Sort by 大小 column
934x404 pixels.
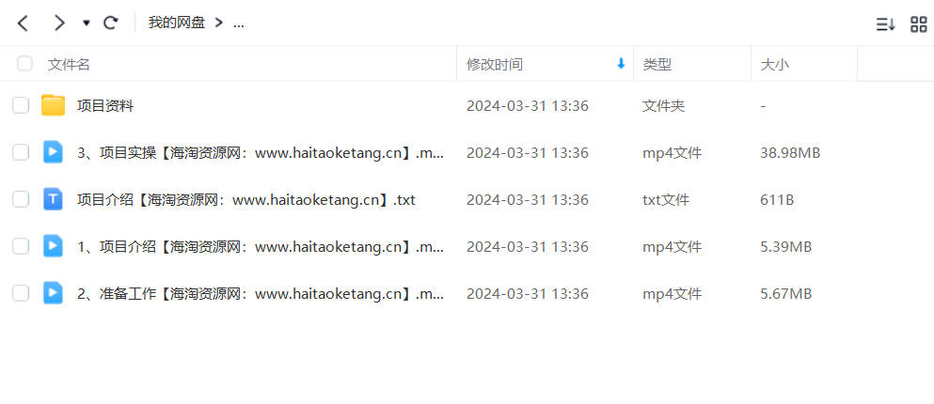[774, 64]
